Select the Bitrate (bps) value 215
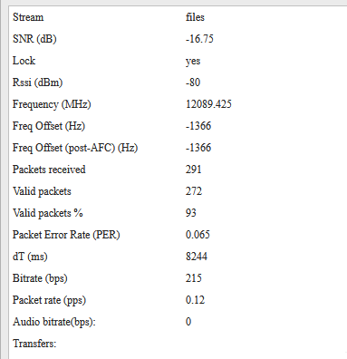 (x=194, y=278)
